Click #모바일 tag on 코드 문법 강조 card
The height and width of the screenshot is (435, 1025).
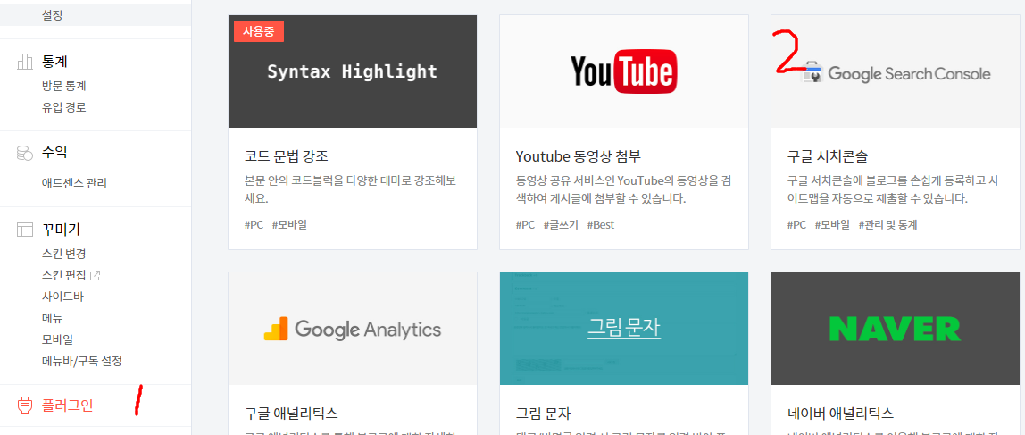point(289,225)
